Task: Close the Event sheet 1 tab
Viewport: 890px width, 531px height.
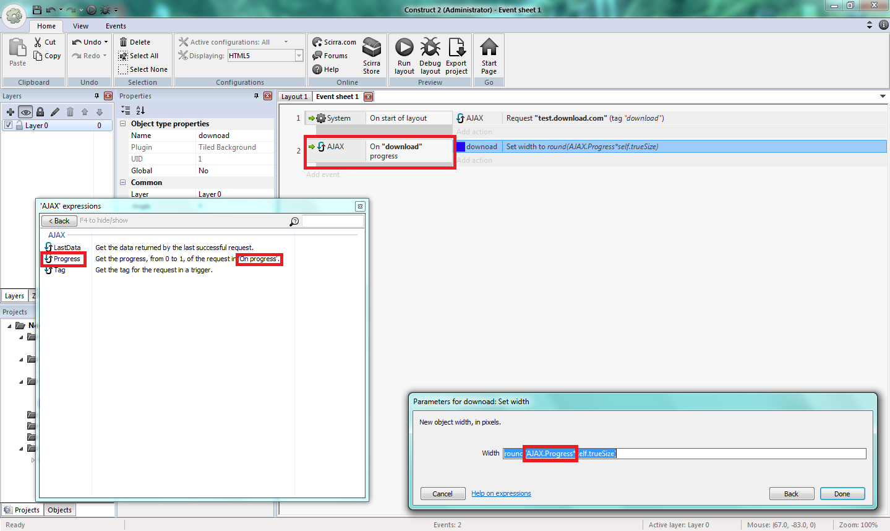Action: [x=368, y=97]
